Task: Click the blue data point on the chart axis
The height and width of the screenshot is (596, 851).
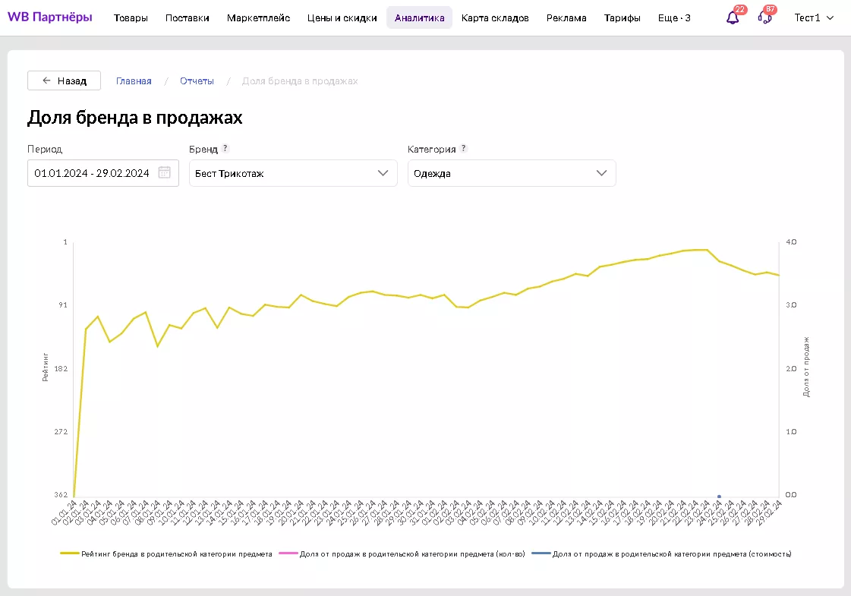Action: click(719, 497)
